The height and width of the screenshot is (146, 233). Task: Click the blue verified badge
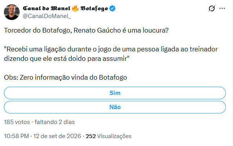coord(112,8)
